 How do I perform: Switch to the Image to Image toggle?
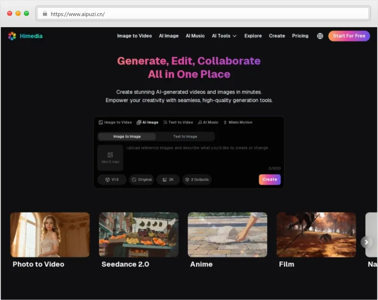coord(127,136)
